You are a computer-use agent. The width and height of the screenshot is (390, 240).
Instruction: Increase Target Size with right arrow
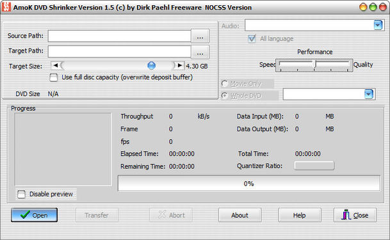(x=179, y=65)
